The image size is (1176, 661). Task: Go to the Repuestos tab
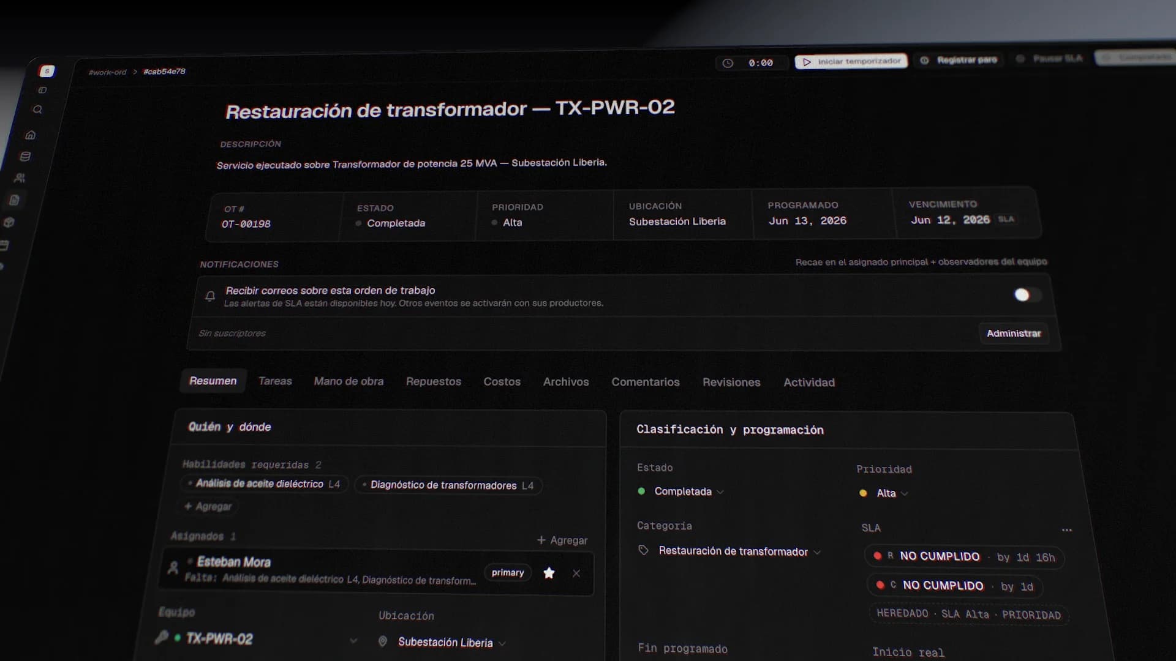(434, 381)
